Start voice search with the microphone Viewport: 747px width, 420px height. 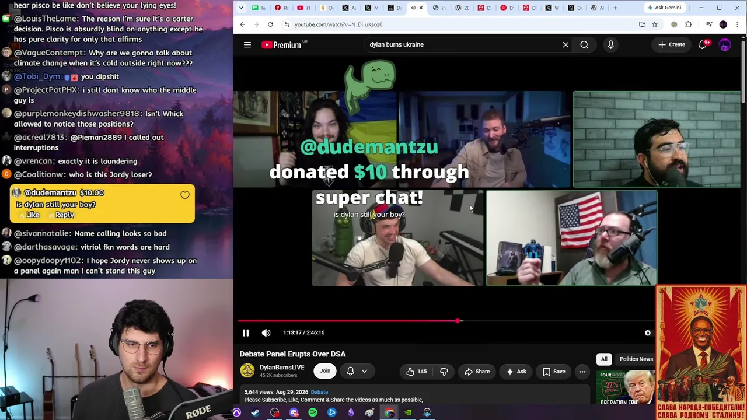(610, 44)
